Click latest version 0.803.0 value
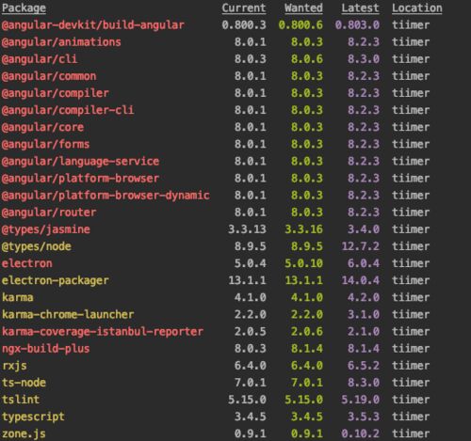Image resolution: width=471 pixels, height=441 pixels. (357, 25)
